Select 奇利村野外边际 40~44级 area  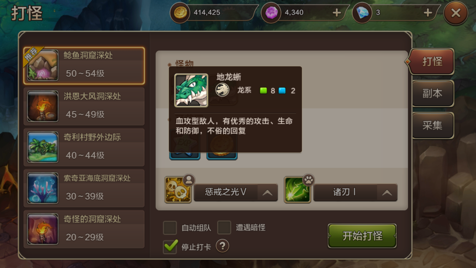tap(84, 147)
